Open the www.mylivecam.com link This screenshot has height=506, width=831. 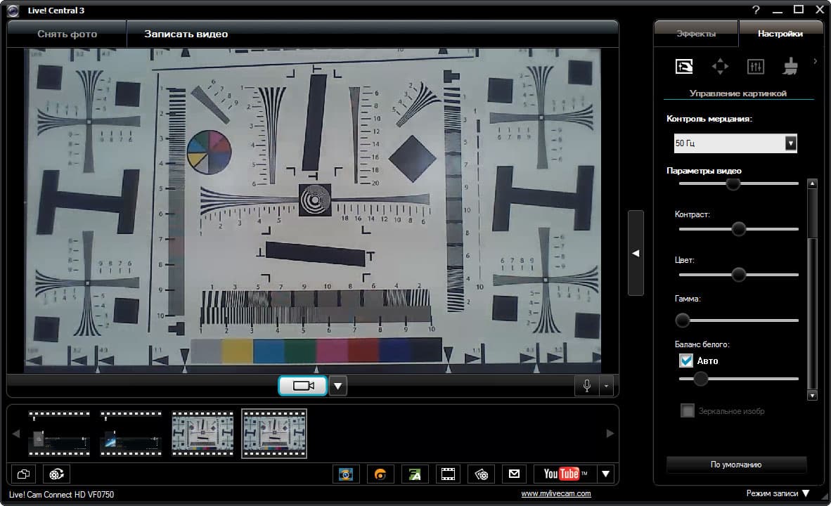pos(556,493)
